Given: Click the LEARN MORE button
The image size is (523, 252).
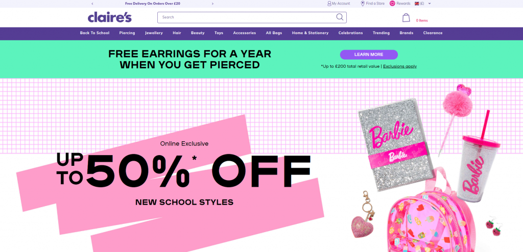Looking at the screenshot, I should tap(369, 55).
